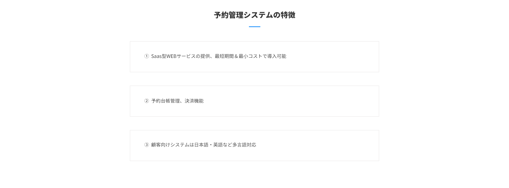
Task: Click the word 特徴 in the heading
Action: pyautogui.click(x=288, y=15)
